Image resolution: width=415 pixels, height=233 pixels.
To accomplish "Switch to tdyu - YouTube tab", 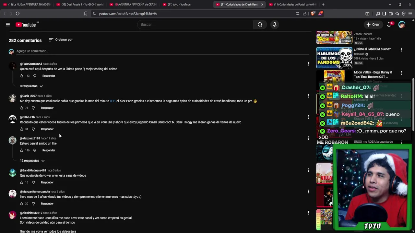I will [x=186, y=5].
